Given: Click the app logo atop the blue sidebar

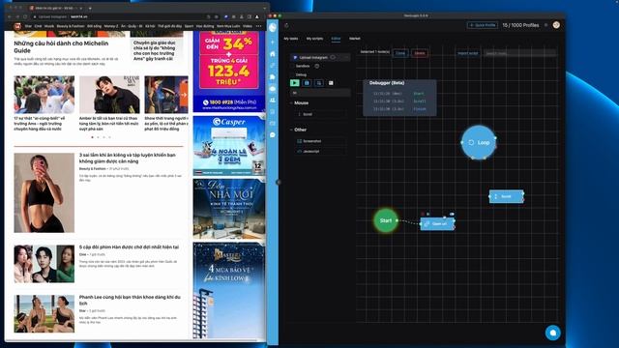Looking at the screenshot, I should click(273, 27).
